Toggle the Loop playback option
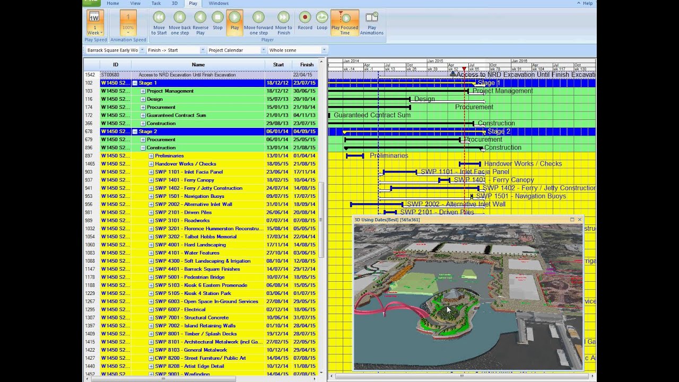This screenshot has height=382, width=679. 322,21
